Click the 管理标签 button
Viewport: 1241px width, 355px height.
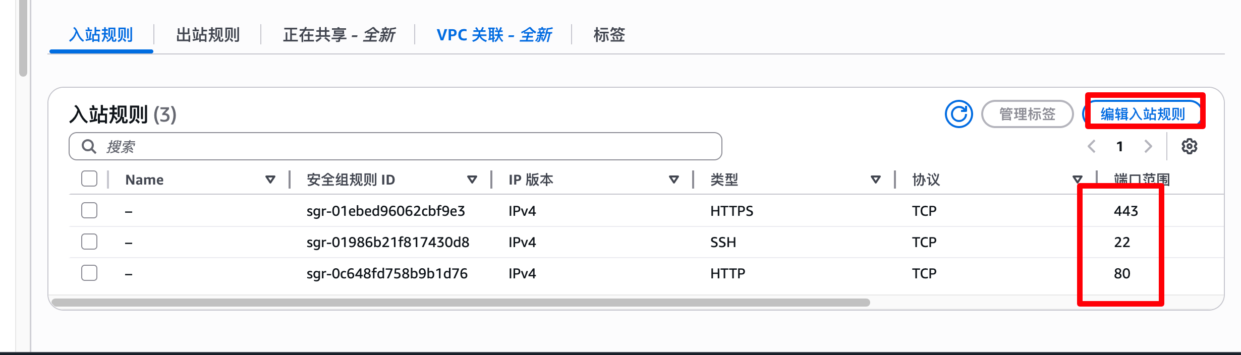(x=1027, y=114)
